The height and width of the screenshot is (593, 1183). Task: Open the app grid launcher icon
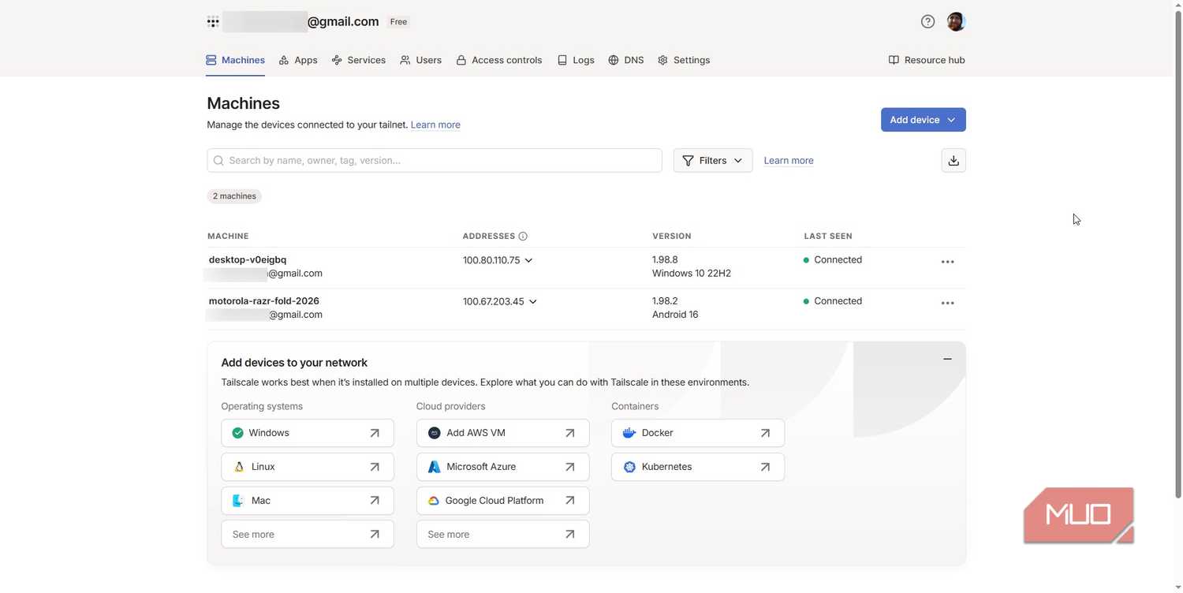point(213,22)
